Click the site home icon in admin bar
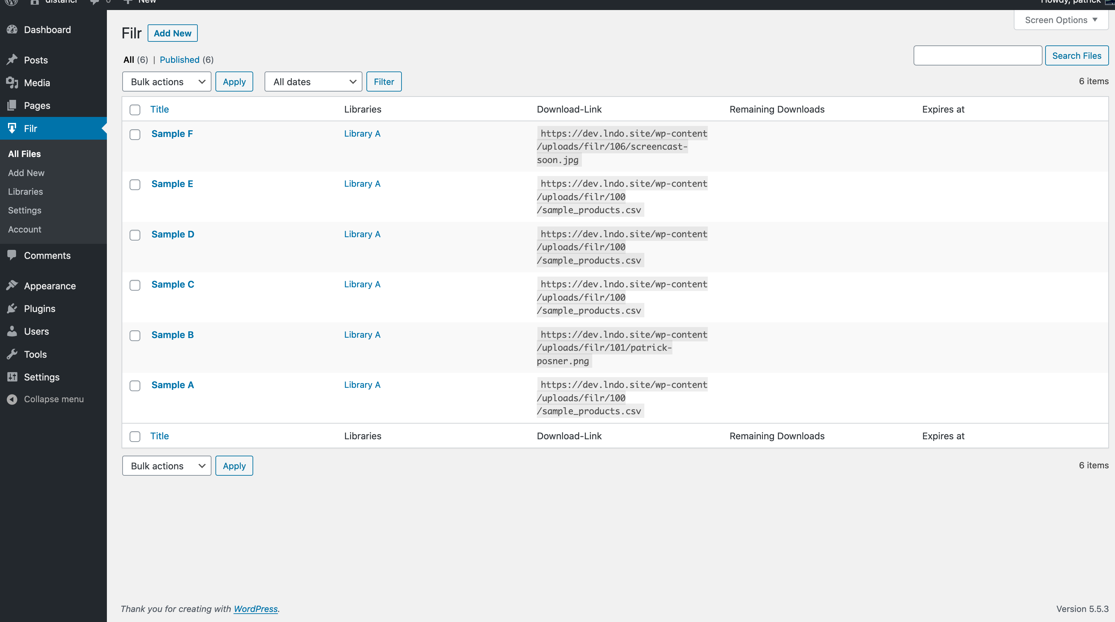 coord(35,2)
